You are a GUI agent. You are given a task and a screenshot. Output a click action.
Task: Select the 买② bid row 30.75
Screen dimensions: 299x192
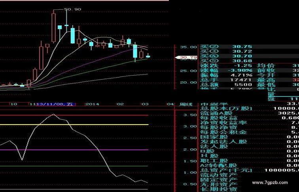click(x=249, y=47)
